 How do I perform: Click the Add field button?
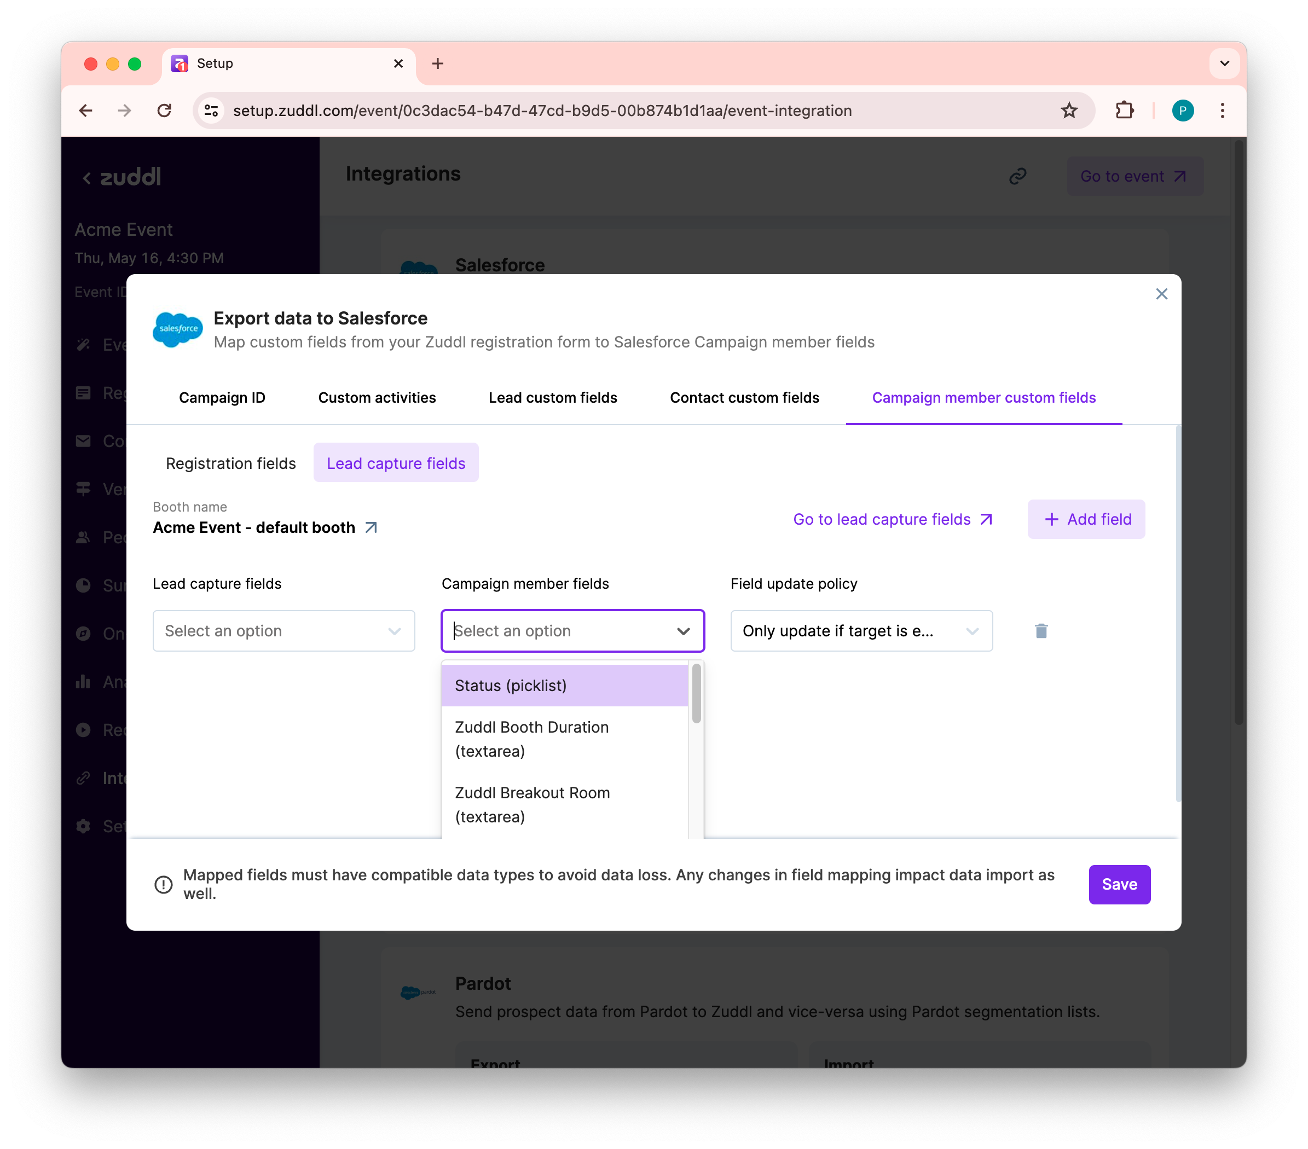point(1086,519)
